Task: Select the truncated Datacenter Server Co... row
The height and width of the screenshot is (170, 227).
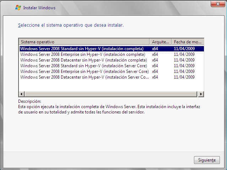Action: 112,77
